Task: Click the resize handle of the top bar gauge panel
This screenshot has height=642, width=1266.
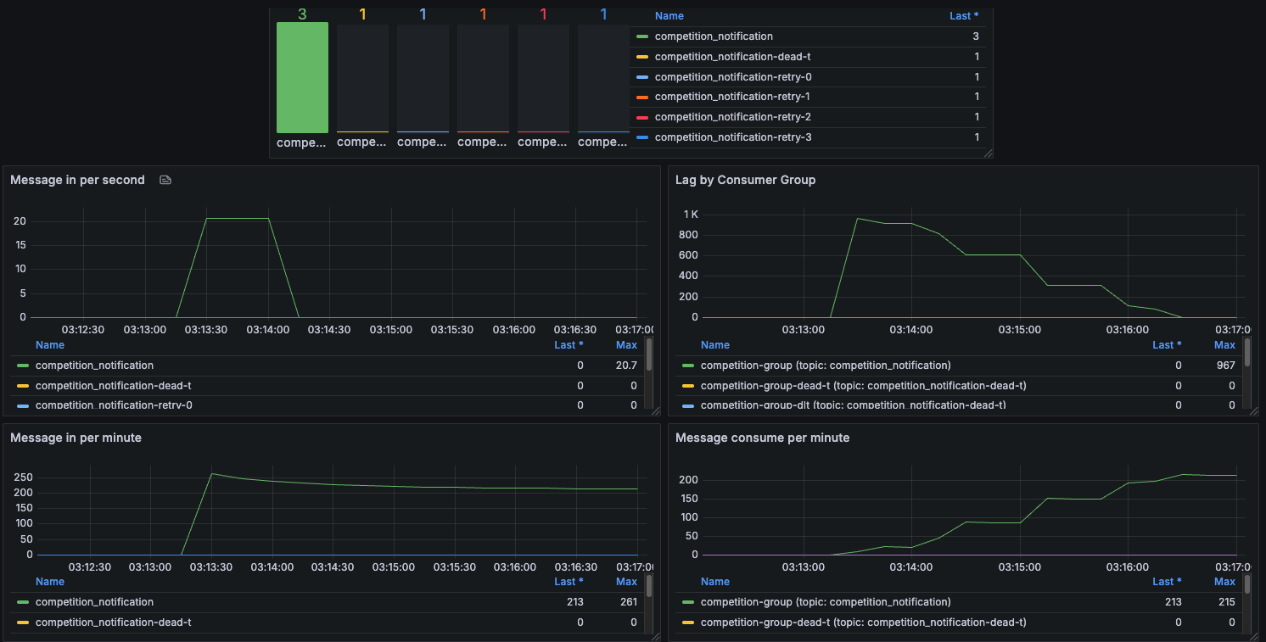Action: (988, 154)
